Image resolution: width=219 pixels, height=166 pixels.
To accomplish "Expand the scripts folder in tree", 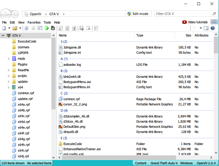I will pos(8,76).
